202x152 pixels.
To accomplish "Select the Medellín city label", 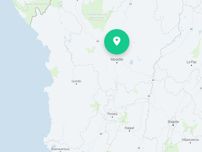I will pos(117,60).
